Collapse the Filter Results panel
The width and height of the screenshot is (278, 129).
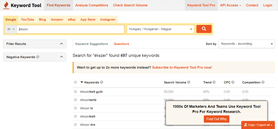click(x=62, y=44)
